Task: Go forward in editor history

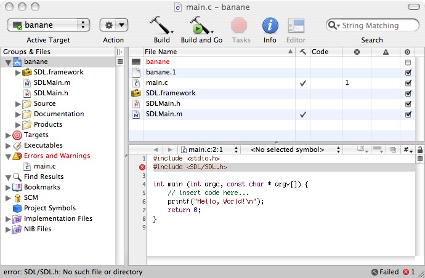Action: coord(170,149)
